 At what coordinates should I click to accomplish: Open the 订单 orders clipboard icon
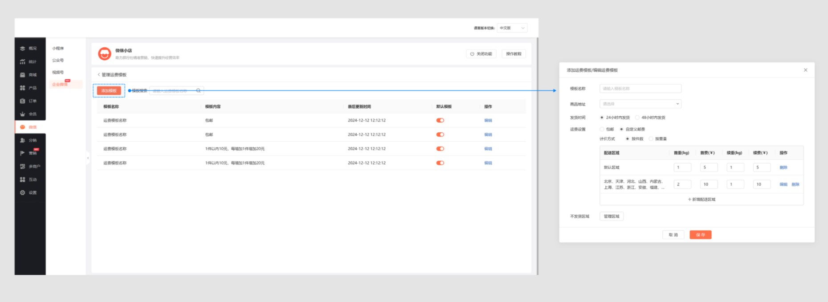pyautogui.click(x=22, y=101)
